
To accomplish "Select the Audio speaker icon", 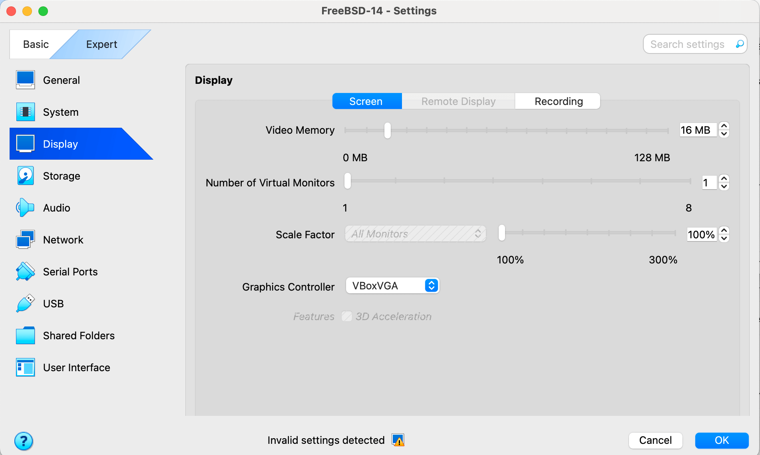I will click(x=25, y=208).
